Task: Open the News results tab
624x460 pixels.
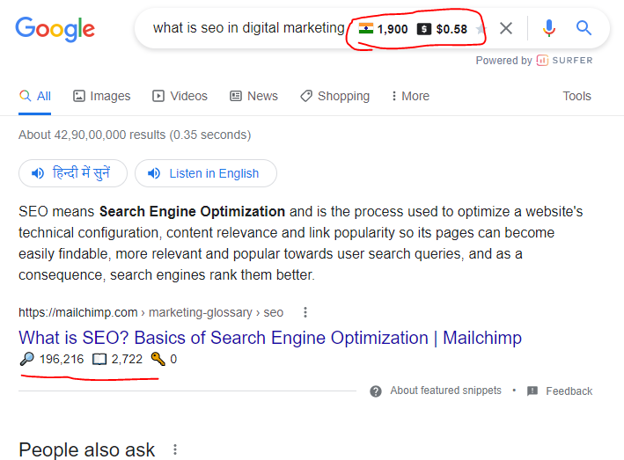Action: (253, 96)
